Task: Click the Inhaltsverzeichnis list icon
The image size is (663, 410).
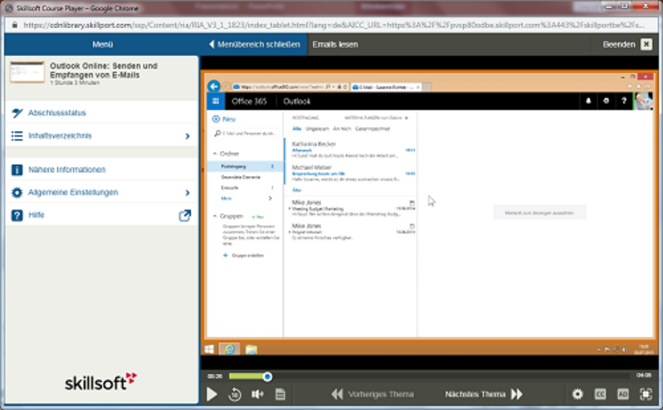Action: point(17,136)
